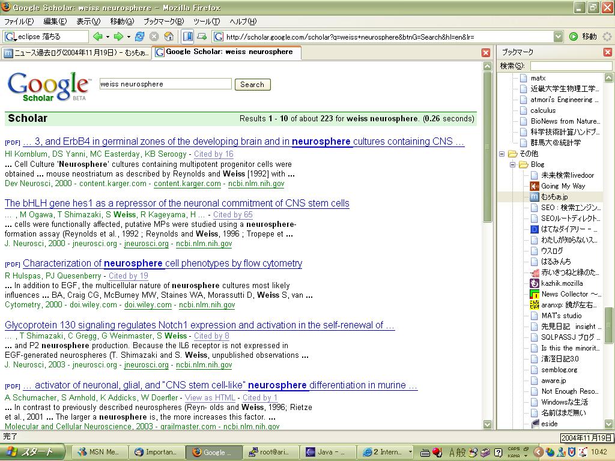This screenshot has width=615, height=461.
Task: Switch to root@ari terminal in taskbar
Action: coord(271,453)
